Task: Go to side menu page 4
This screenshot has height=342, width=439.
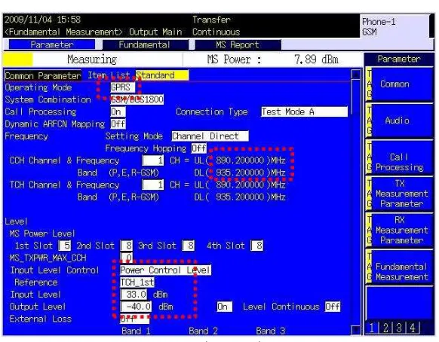Action: 413,328
